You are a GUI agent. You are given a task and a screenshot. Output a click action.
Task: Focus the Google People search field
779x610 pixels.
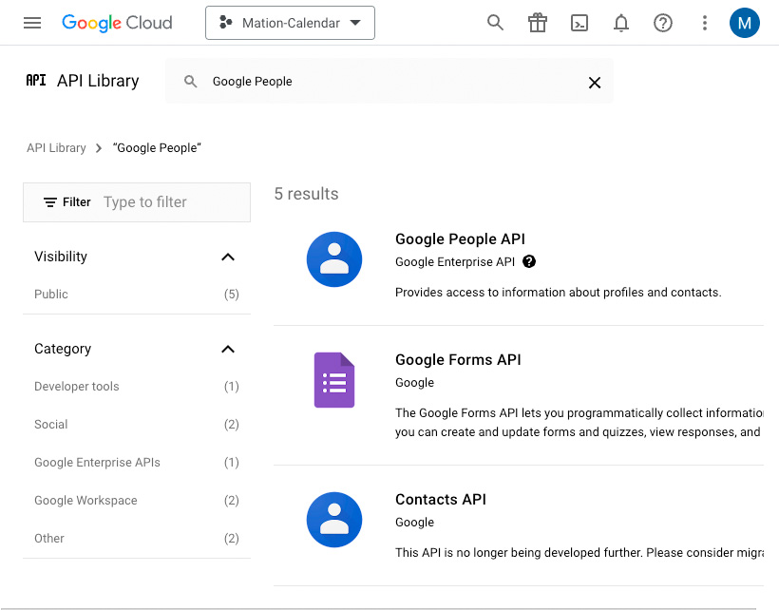389,81
